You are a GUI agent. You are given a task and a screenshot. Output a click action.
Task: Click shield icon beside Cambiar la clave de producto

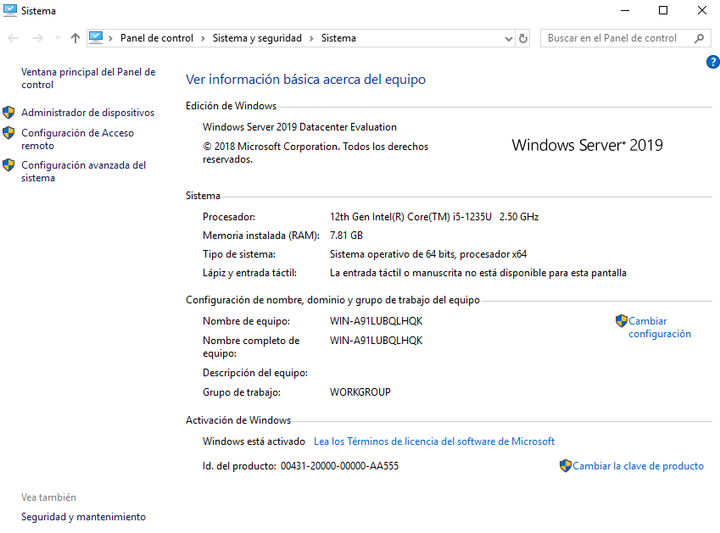[566, 466]
